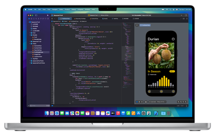Toggle the inspector panel on the right
The image size is (215, 132).
(x=186, y=15)
